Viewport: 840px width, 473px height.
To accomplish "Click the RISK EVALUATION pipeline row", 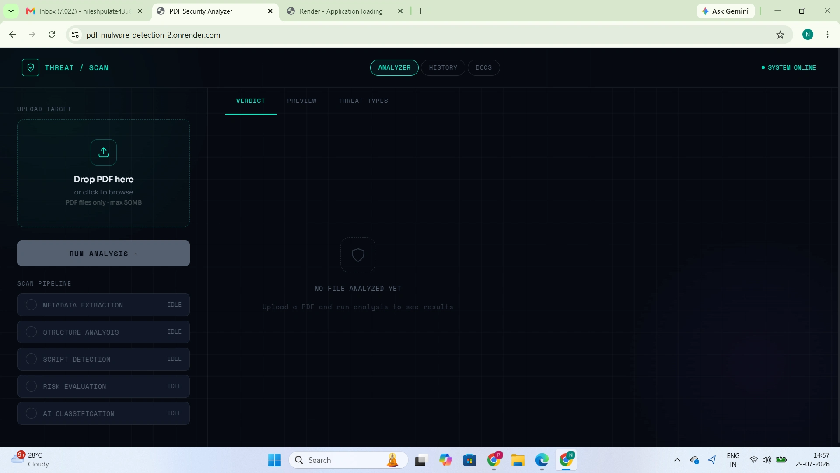I will [x=104, y=386].
